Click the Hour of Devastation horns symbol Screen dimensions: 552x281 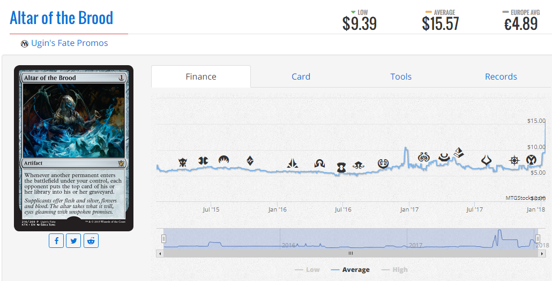486,161
